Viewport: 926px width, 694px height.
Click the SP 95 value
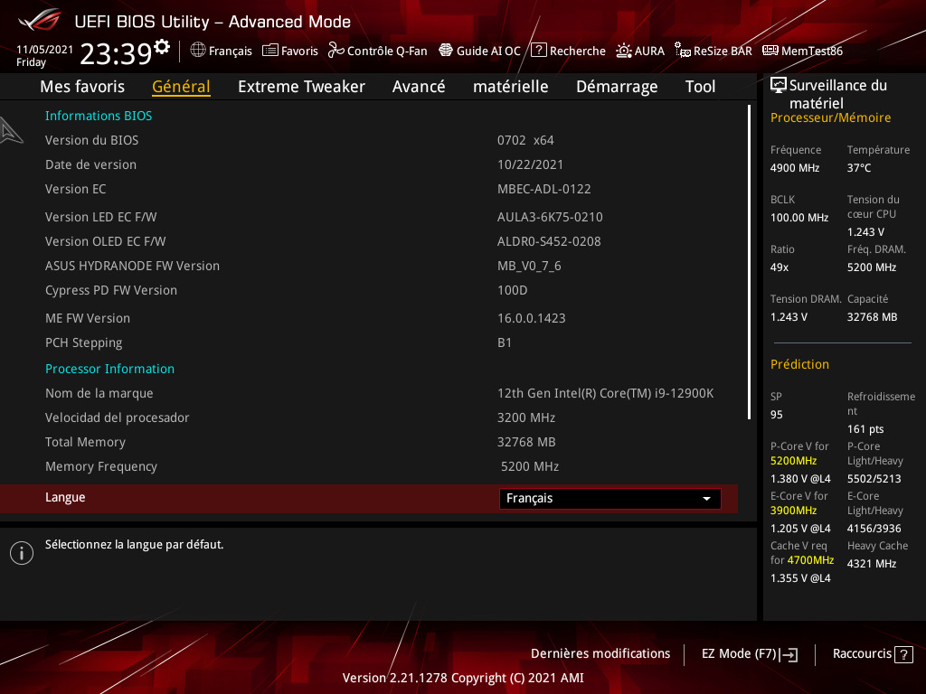pos(776,415)
